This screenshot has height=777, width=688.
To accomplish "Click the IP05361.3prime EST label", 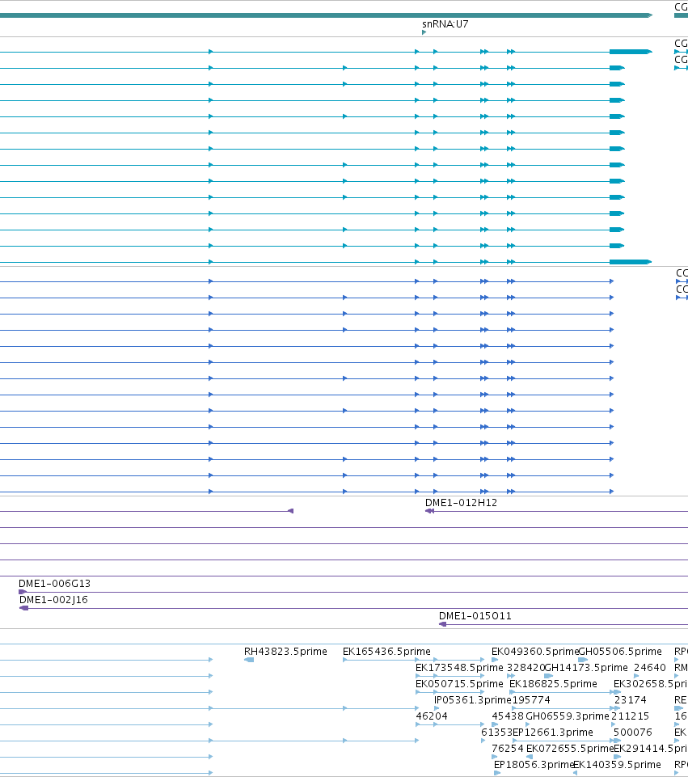I will 472,699.
